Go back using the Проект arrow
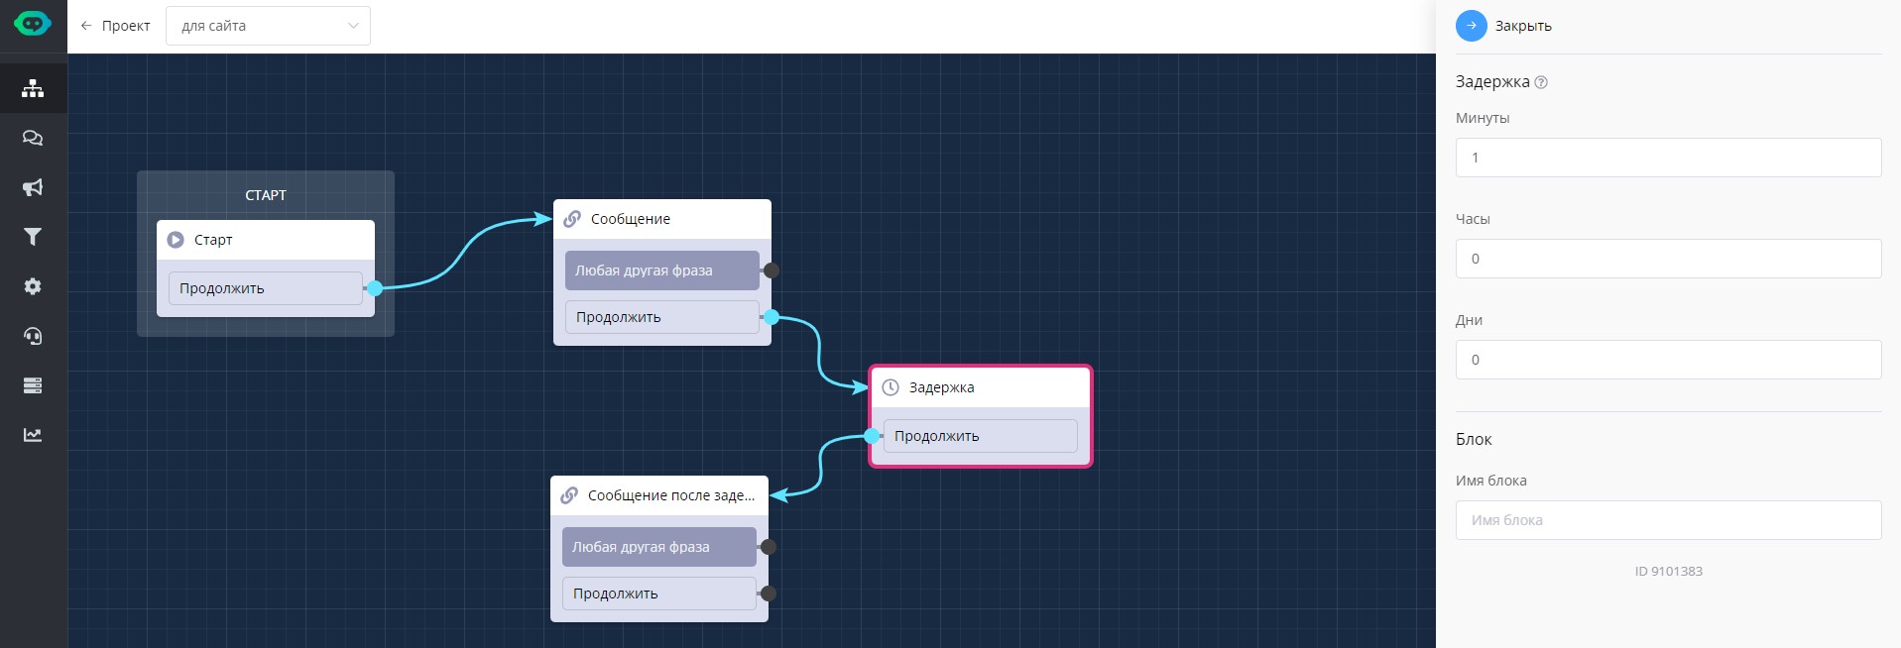1901x648 pixels. click(x=115, y=26)
